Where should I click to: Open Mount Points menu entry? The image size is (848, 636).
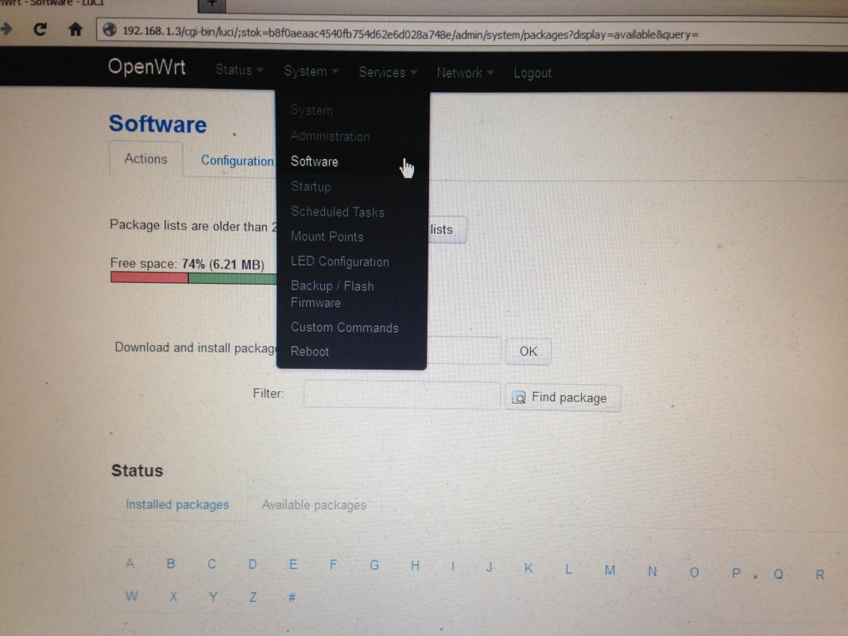point(327,236)
